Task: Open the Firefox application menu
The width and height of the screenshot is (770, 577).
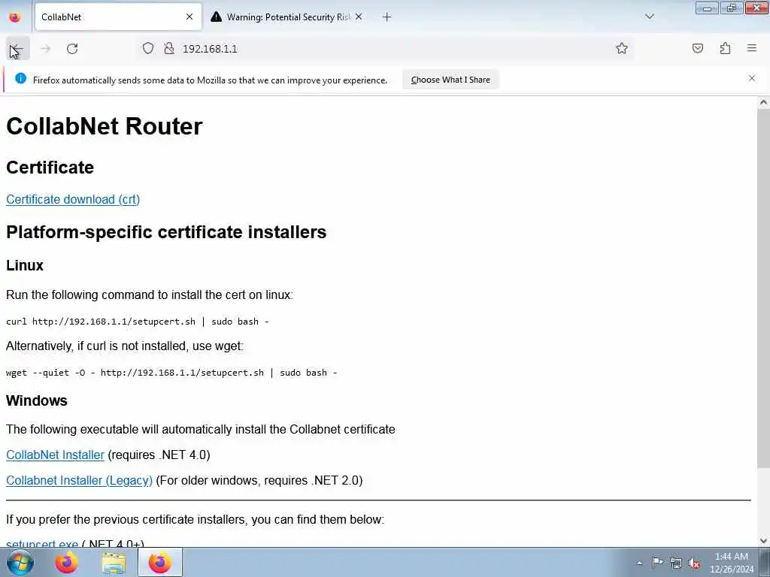Action: click(x=752, y=48)
